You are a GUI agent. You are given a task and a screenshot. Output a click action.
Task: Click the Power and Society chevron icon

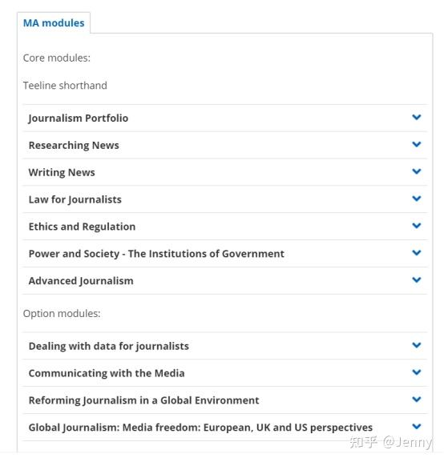(416, 253)
